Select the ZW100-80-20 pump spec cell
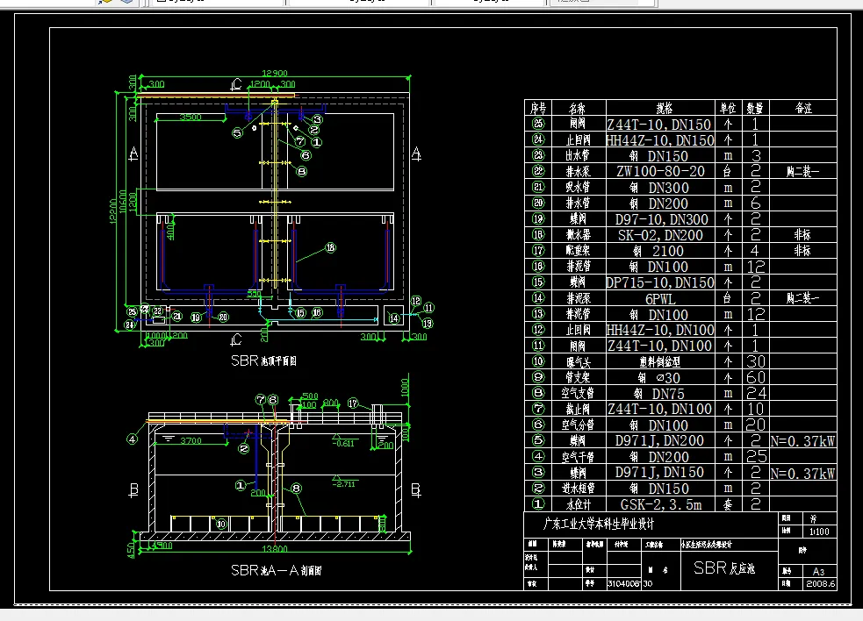Viewport: 863px width, 621px height. pyautogui.click(x=660, y=171)
